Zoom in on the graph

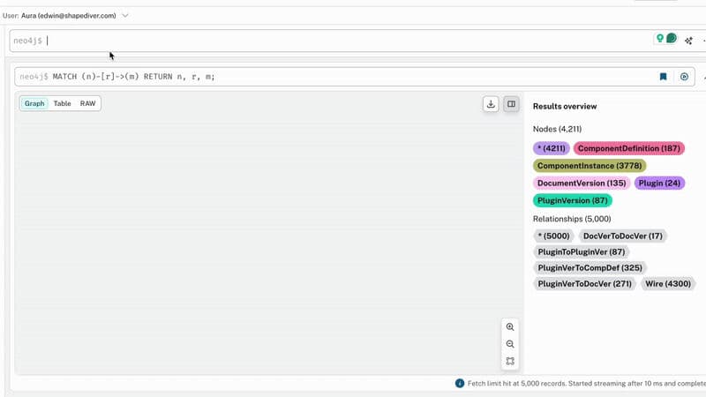[x=510, y=326]
